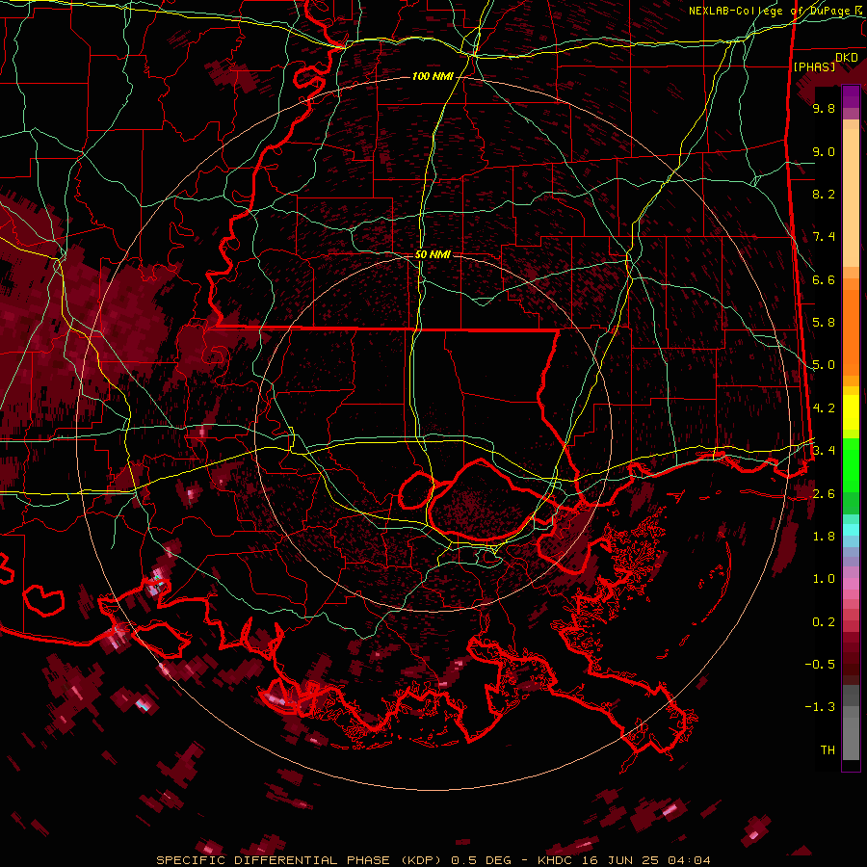Click the 1.0 value on the scale
The height and width of the screenshot is (867, 867).
pyautogui.click(x=824, y=580)
